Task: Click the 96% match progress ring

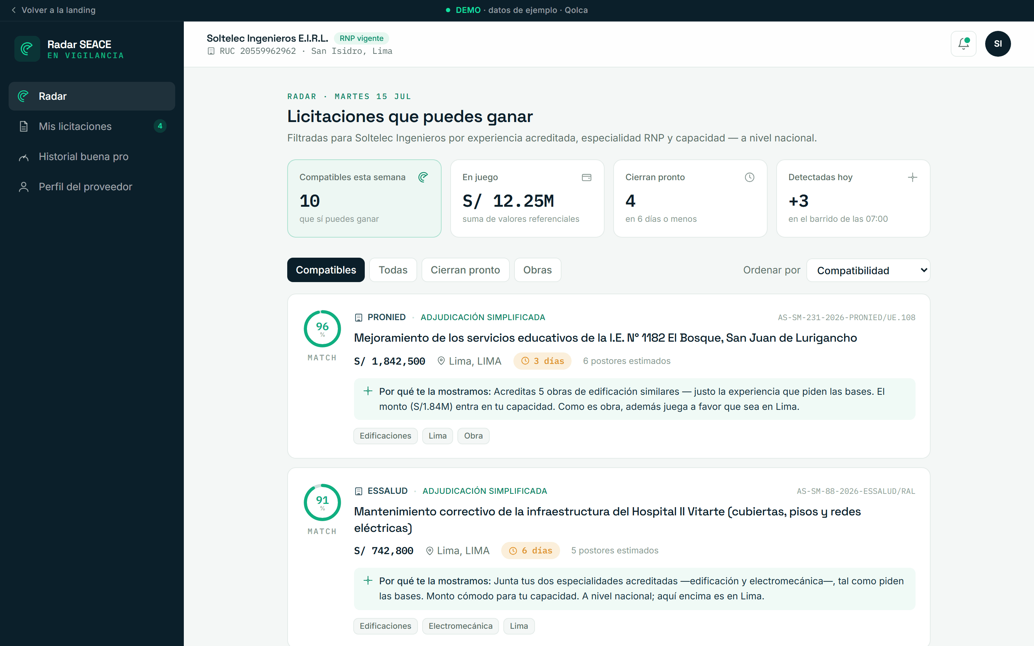Action: (x=322, y=329)
